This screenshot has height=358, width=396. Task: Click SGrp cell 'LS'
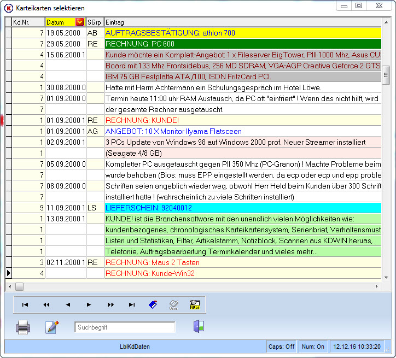pos(95,208)
